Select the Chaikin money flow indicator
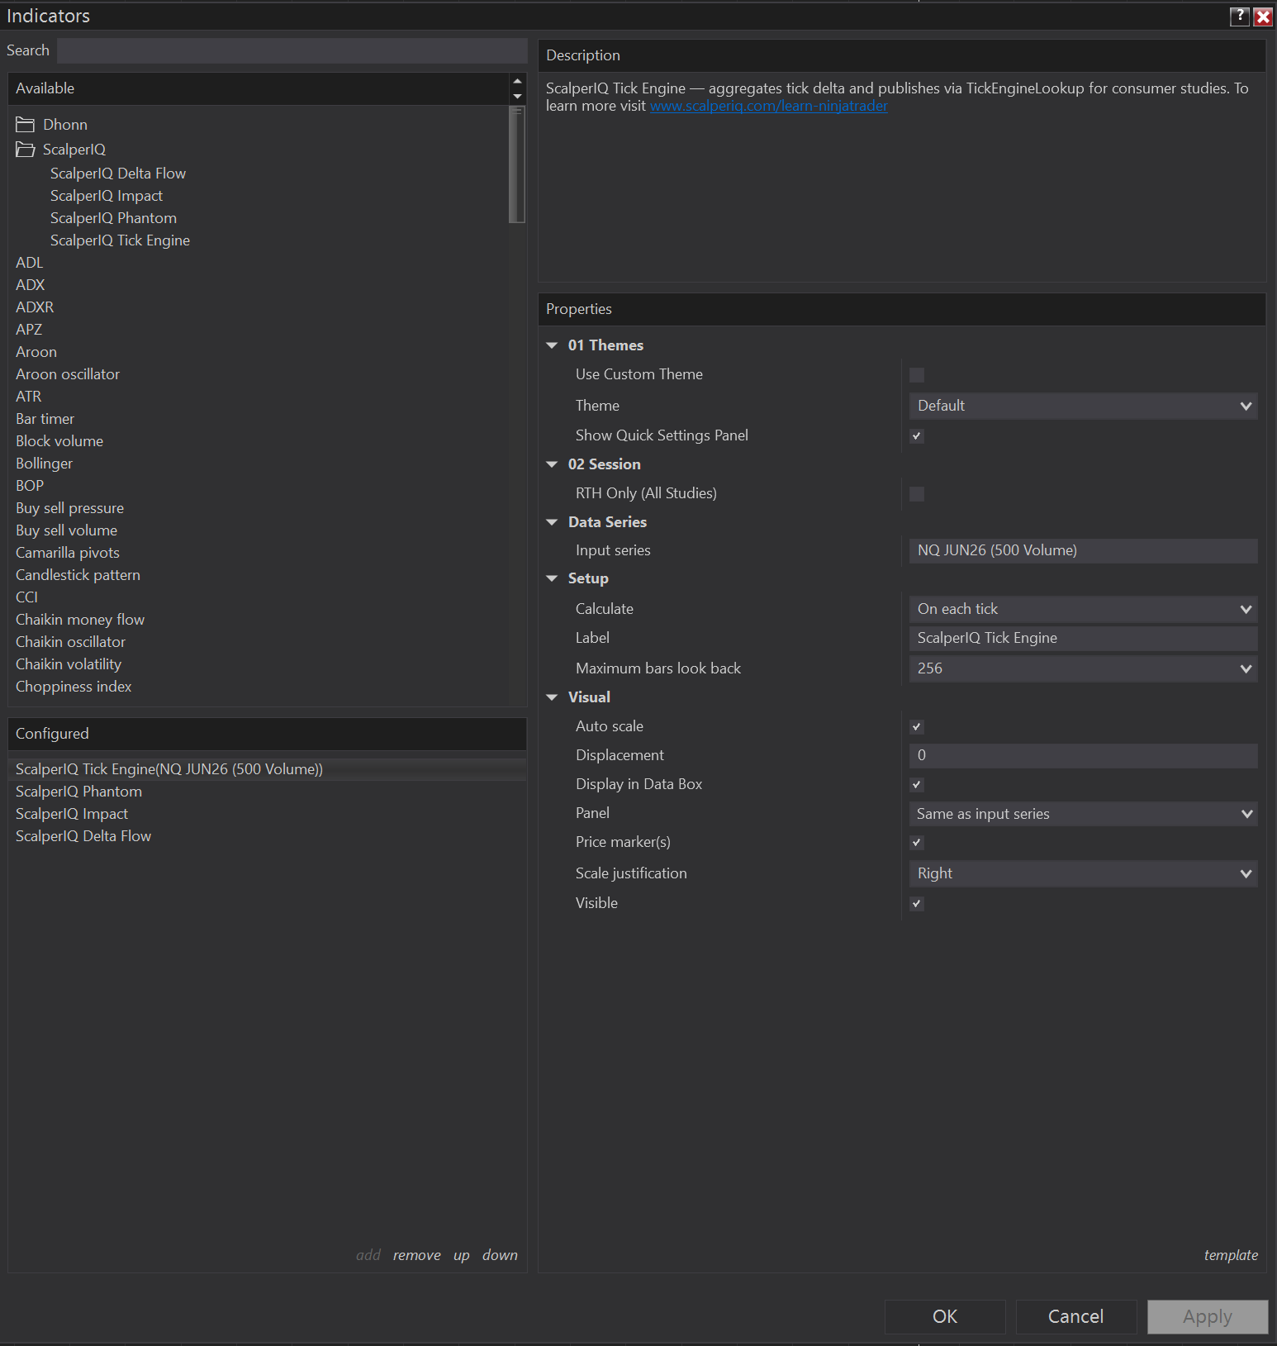 pyautogui.click(x=80, y=620)
